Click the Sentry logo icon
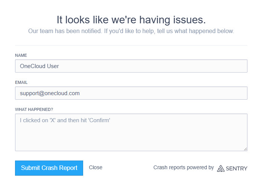Screen dimensions: 261x188 click(221, 168)
